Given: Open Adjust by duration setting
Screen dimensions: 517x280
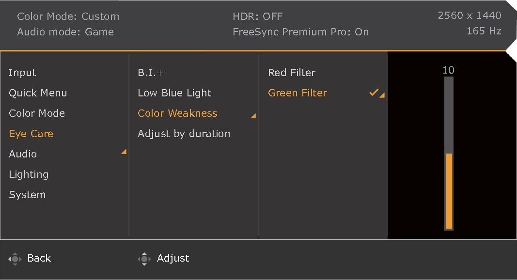Looking at the screenshot, I should 184,134.
